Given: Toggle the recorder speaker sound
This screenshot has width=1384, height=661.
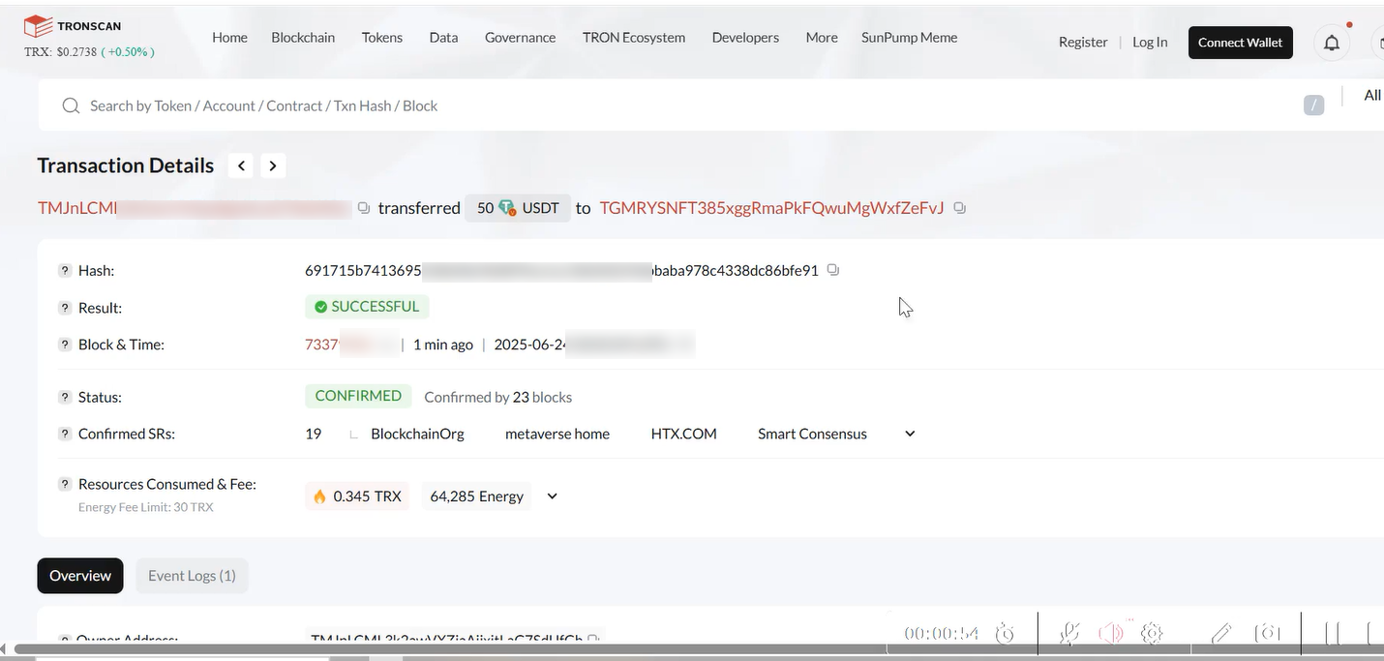Looking at the screenshot, I should pyautogui.click(x=1110, y=633).
